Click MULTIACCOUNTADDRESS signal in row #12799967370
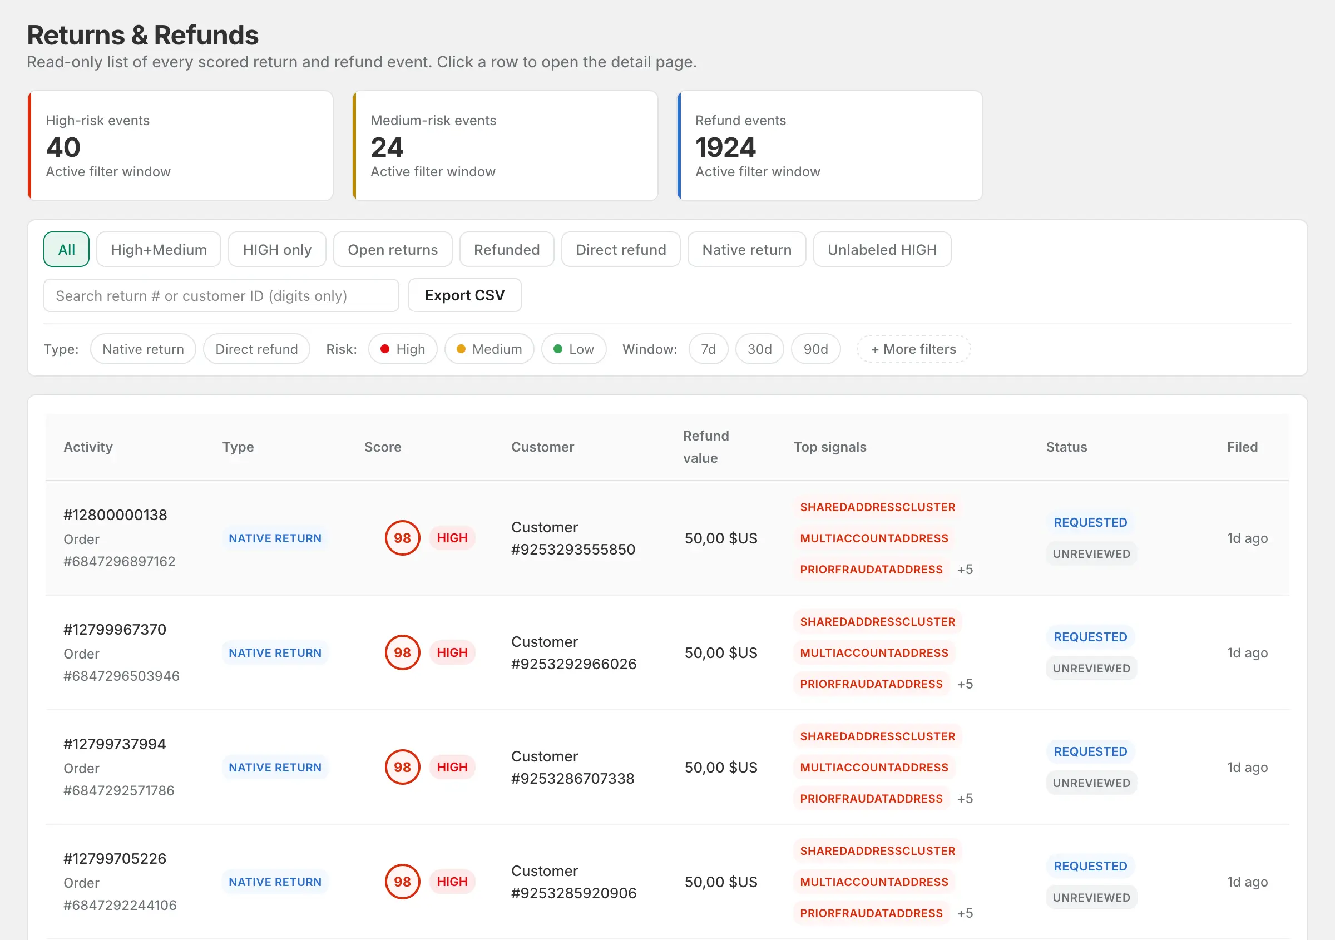Image resolution: width=1335 pixels, height=940 pixels. click(x=874, y=653)
